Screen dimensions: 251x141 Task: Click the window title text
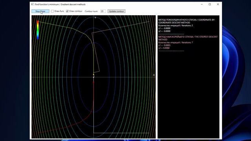click(60, 4)
